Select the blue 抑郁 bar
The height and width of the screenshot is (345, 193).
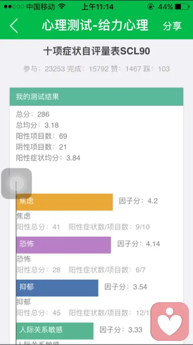point(57,288)
